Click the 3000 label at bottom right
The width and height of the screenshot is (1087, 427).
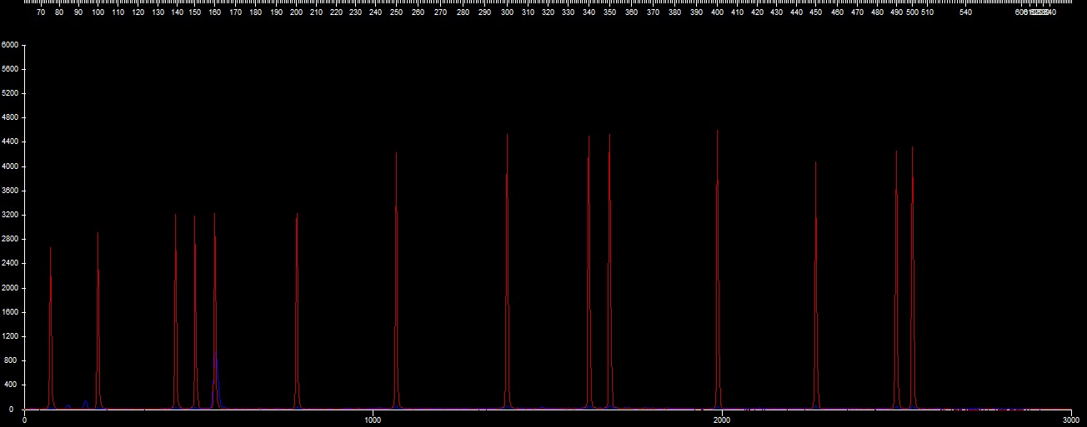pos(1069,420)
